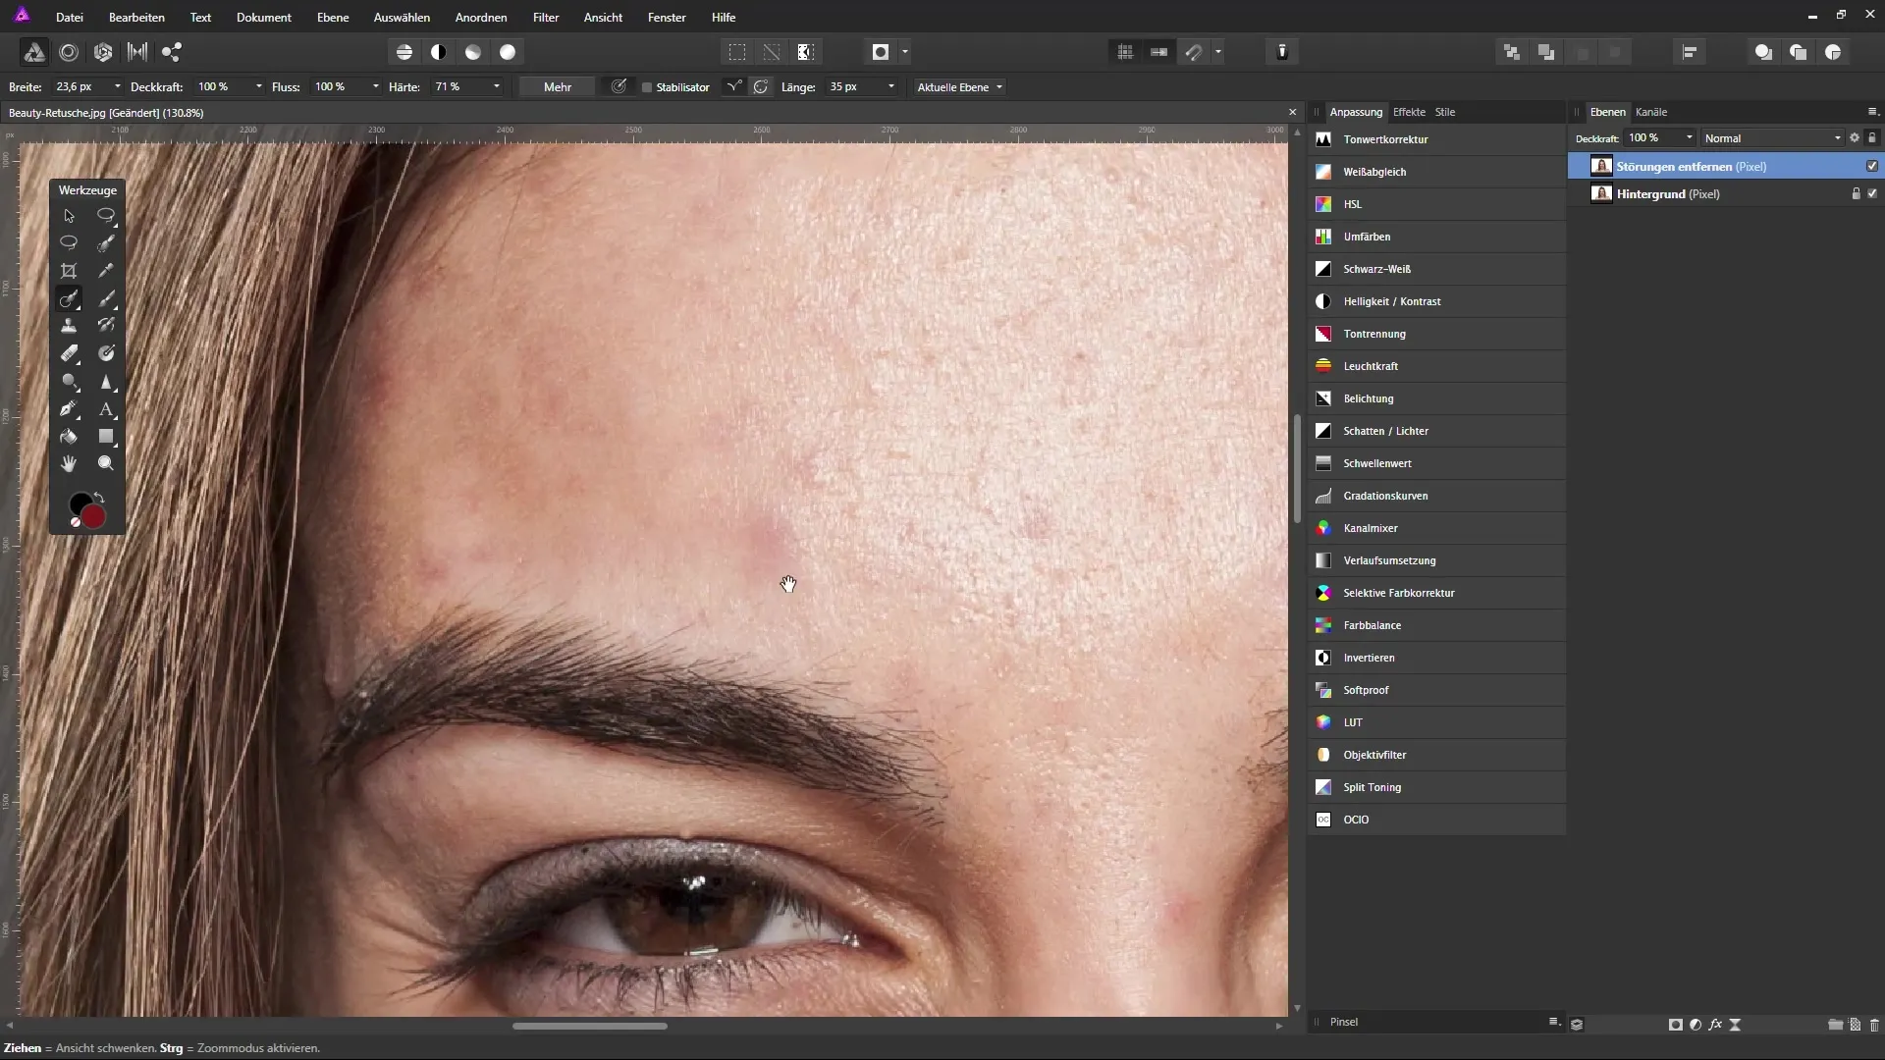Toggle snapping magnet in toolbar
The height and width of the screenshot is (1060, 1885).
click(x=1194, y=52)
